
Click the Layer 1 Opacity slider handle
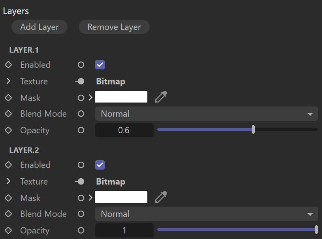(253, 129)
